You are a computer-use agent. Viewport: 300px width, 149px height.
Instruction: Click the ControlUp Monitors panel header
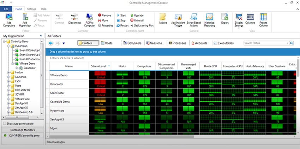coord(23,130)
